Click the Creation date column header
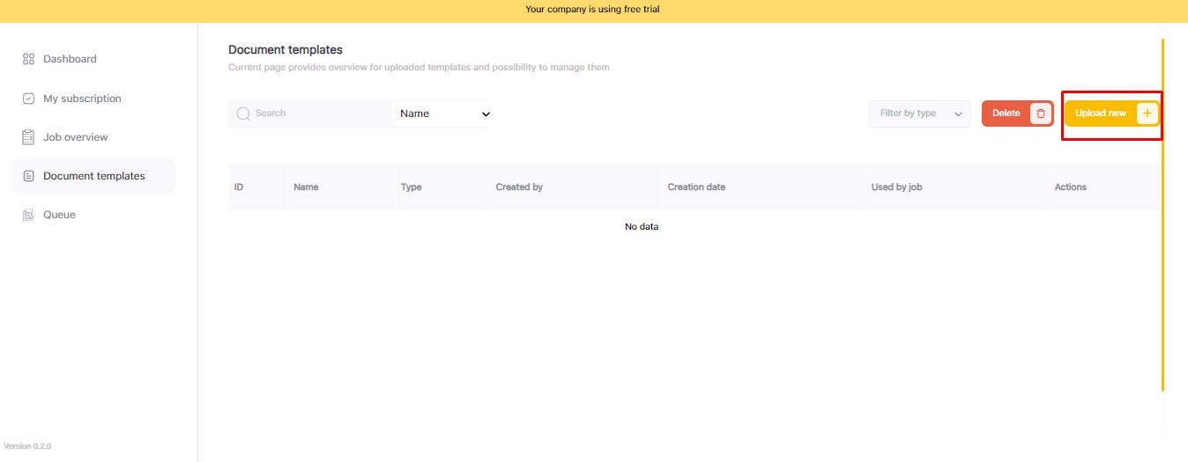 pos(696,187)
